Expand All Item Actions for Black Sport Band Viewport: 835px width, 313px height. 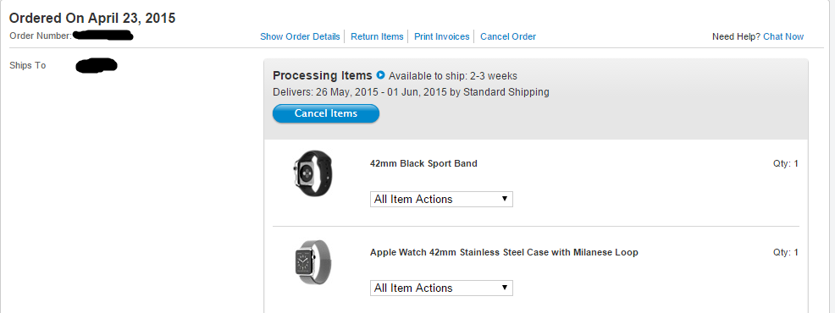(441, 199)
